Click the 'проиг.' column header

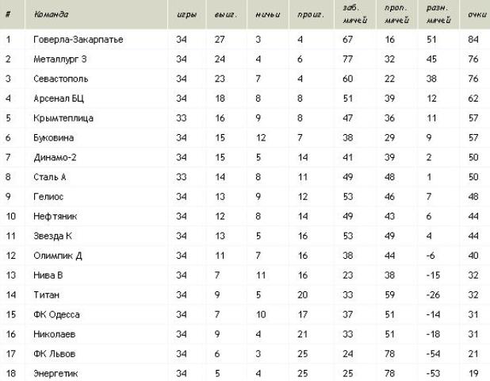click(311, 15)
